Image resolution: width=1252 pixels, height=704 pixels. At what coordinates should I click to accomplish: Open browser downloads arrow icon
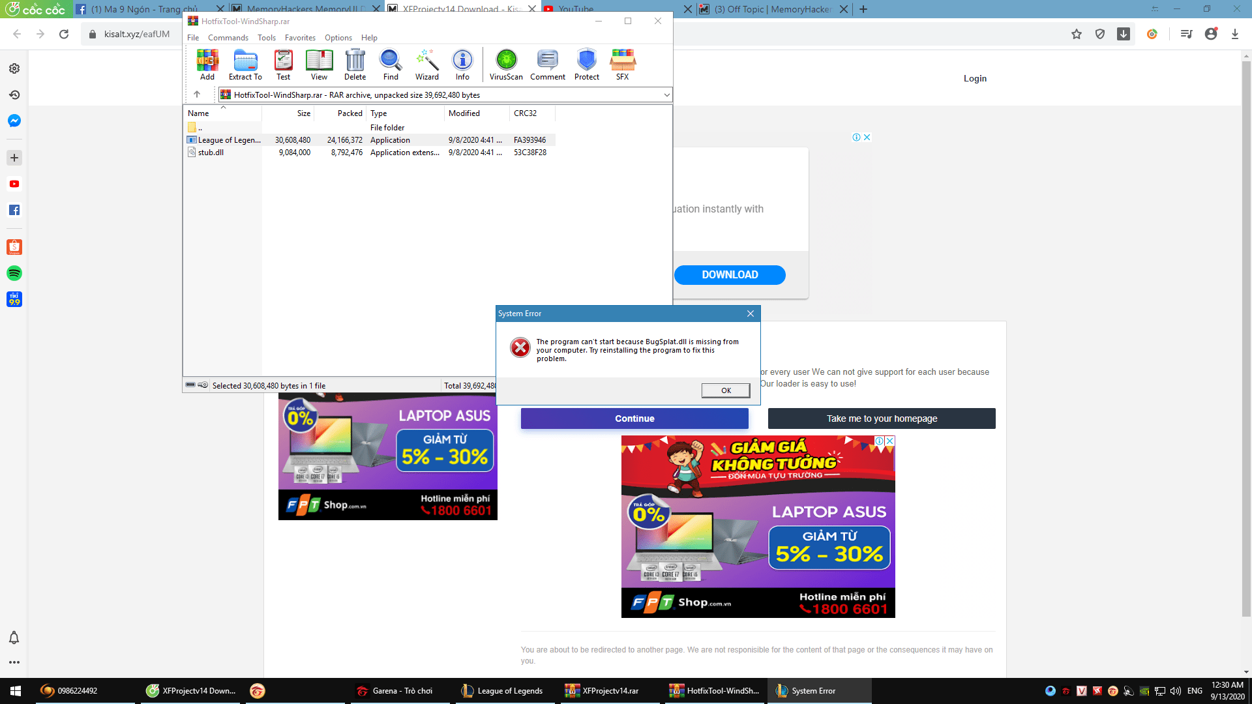1235,34
